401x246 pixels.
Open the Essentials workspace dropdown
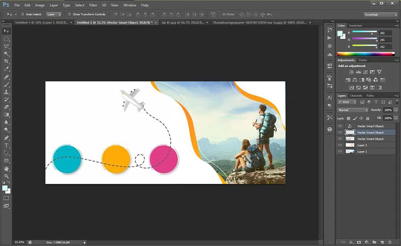[380, 14]
